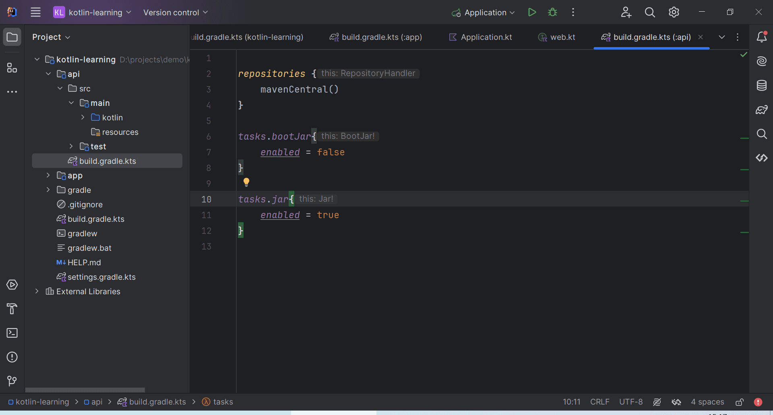Switch to Application.kt tab
The width and height of the screenshot is (773, 415).
point(480,37)
